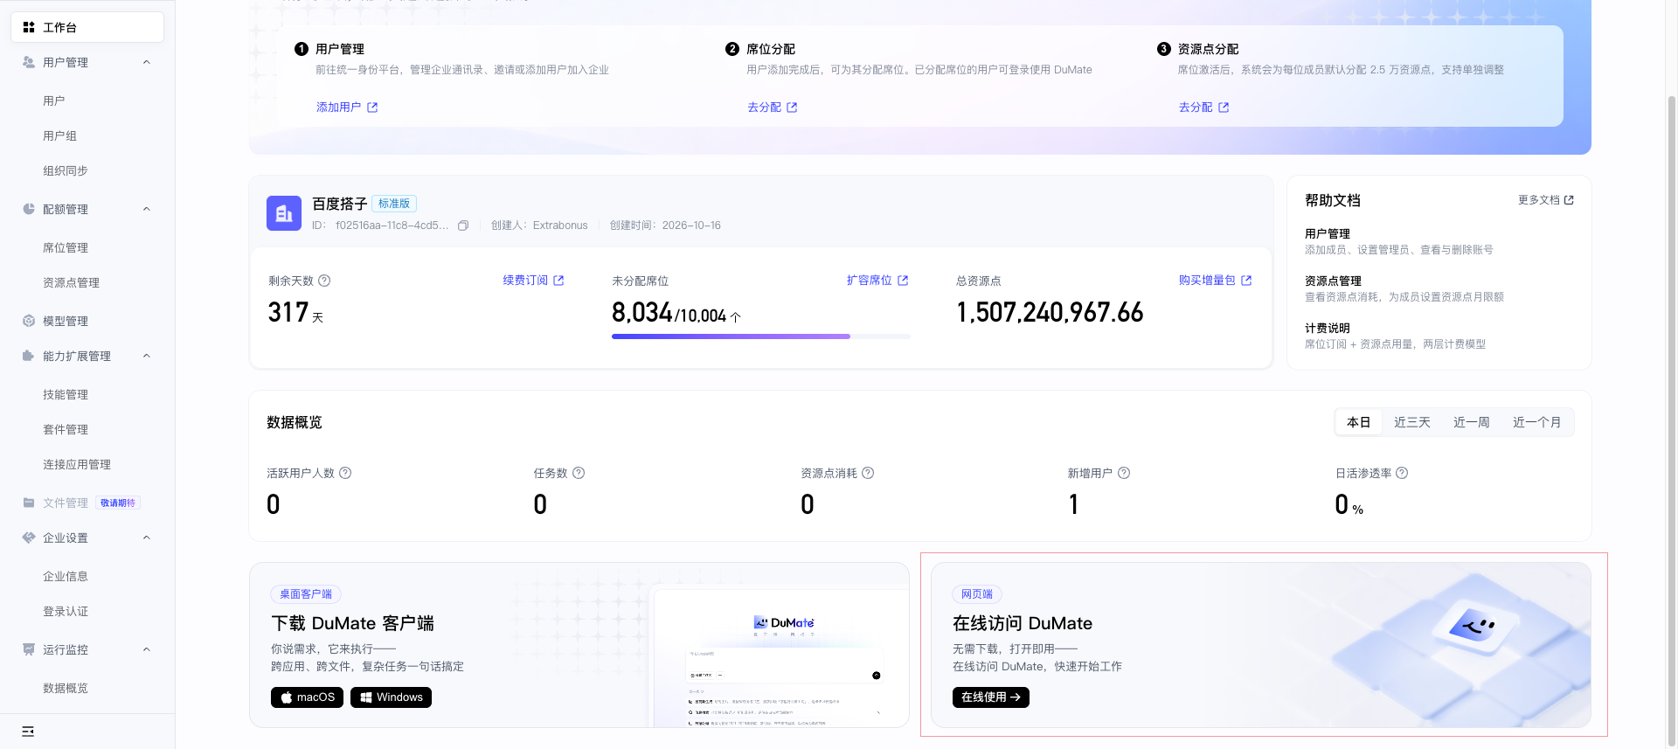Switch data overview to 本日

pyautogui.click(x=1358, y=422)
